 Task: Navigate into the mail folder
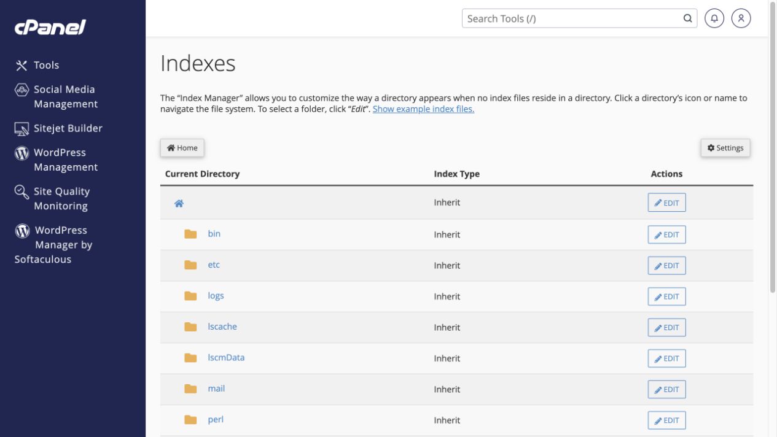216,389
